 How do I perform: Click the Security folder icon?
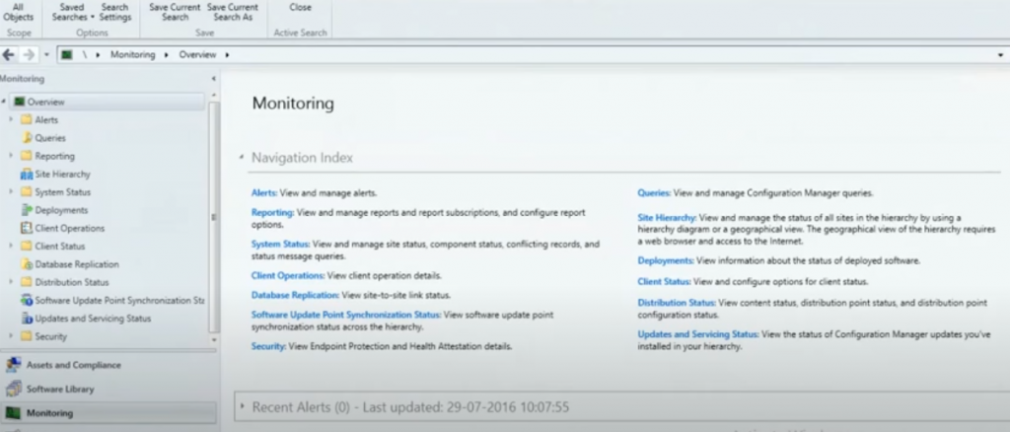click(26, 336)
